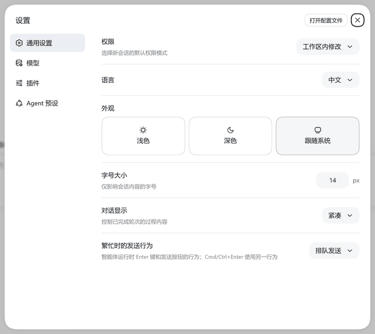Click the font size field showing 14
This screenshot has height=334, width=375.
(333, 180)
